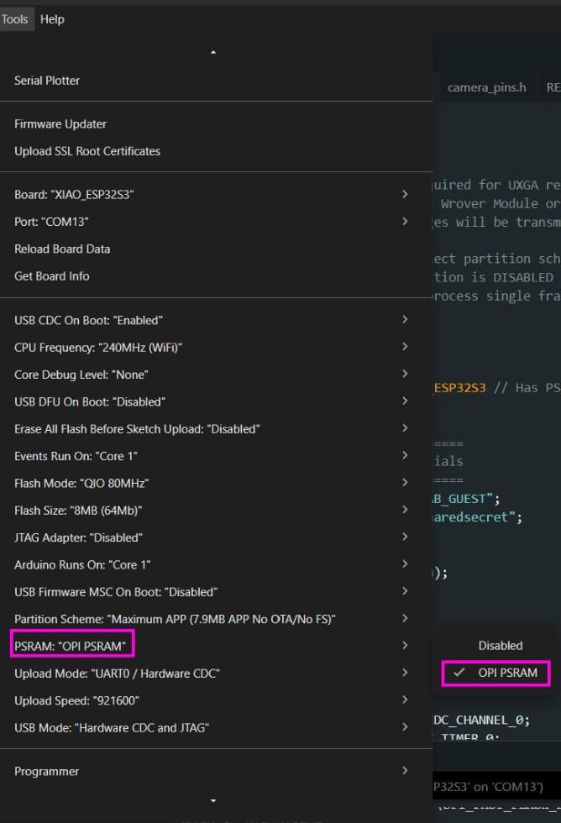This screenshot has width=561, height=823.
Task: Expand USB Mode options
Action: click(x=216, y=728)
